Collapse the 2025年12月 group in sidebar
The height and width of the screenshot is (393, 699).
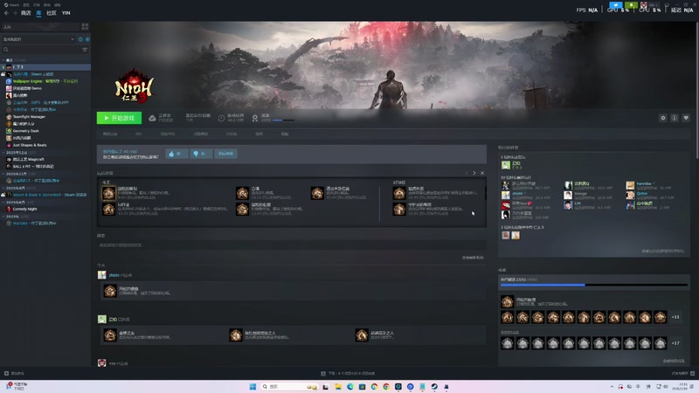click(3, 152)
